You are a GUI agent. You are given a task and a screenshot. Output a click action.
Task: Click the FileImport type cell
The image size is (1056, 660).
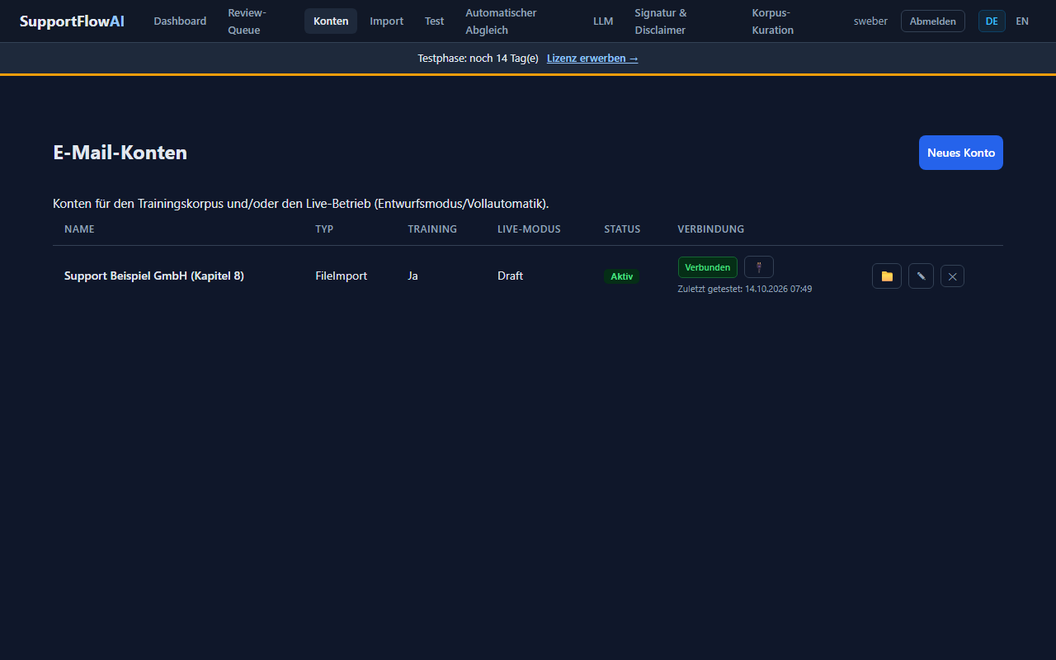pyautogui.click(x=342, y=276)
